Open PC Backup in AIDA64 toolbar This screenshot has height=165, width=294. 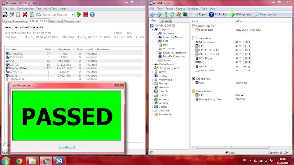(218, 14)
